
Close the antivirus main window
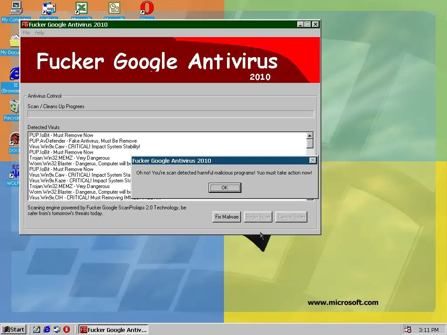click(x=315, y=24)
